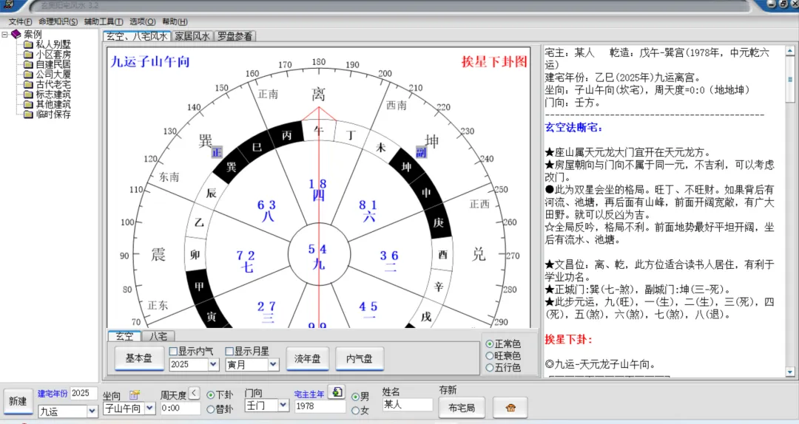Select the 旺衰色 radio option
The height and width of the screenshot is (424, 799).
click(490, 356)
